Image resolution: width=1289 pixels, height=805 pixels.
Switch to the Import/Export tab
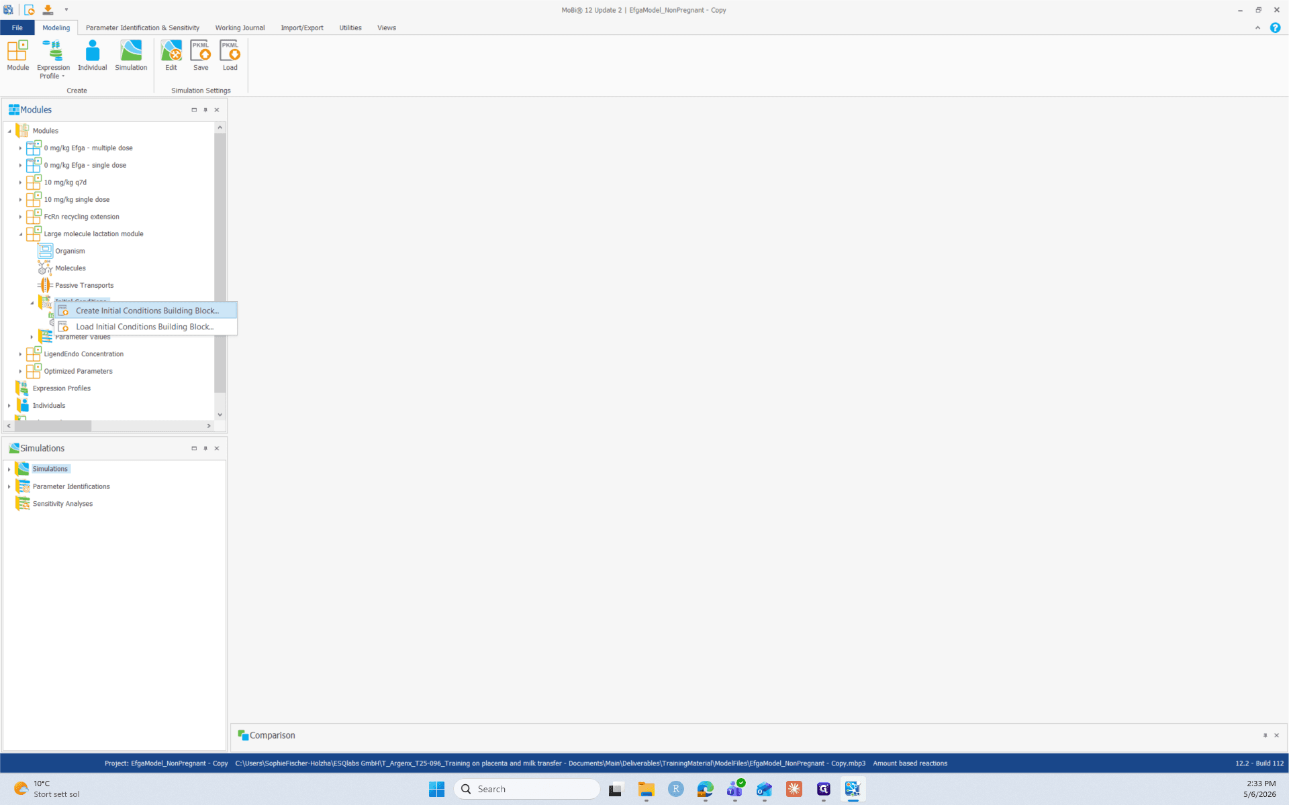tap(301, 28)
